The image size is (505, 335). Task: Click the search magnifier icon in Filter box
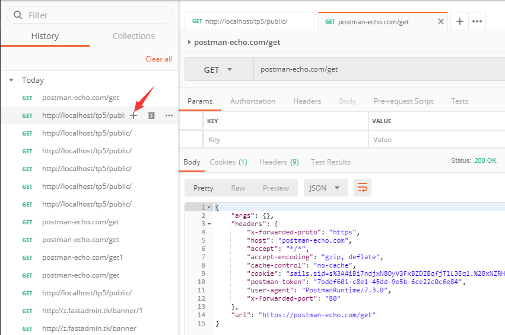(x=18, y=15)
